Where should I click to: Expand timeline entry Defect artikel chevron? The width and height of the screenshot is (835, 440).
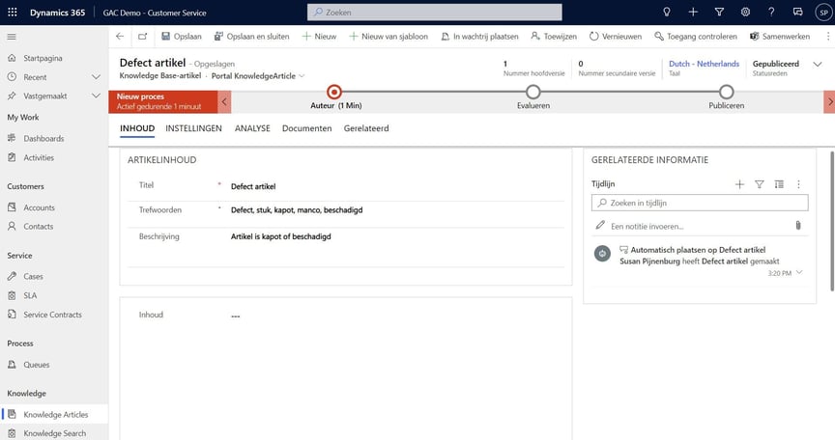tap(799, 273)
